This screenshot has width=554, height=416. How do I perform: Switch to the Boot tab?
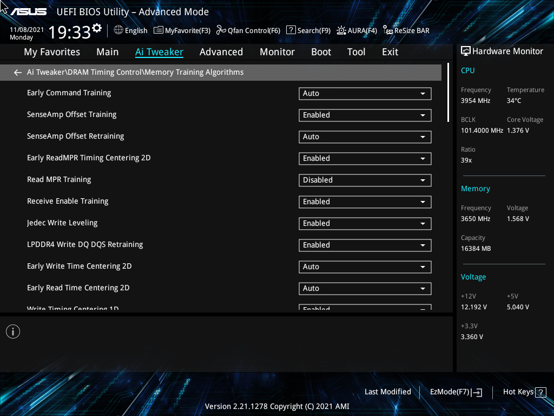(x=321, y=52)
